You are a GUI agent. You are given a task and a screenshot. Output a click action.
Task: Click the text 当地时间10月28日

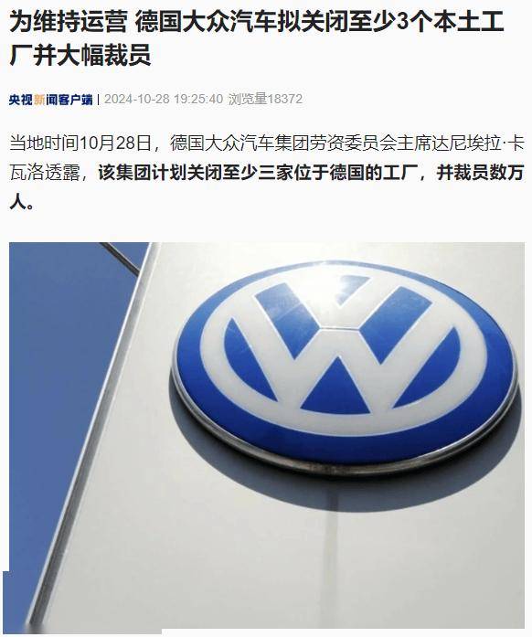click(80, 143)
